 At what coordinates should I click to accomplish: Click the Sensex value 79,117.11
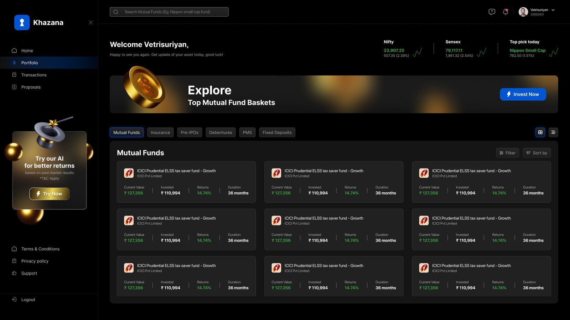[x=454, y=50]
